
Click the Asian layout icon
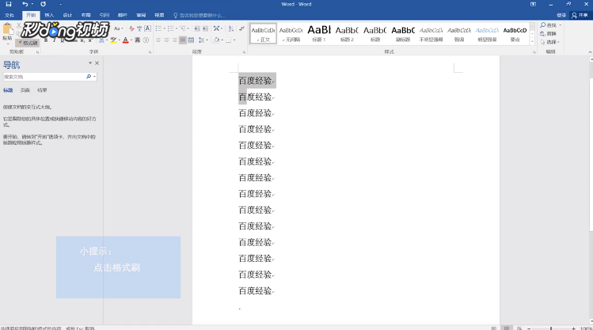(x=217, y=28)
